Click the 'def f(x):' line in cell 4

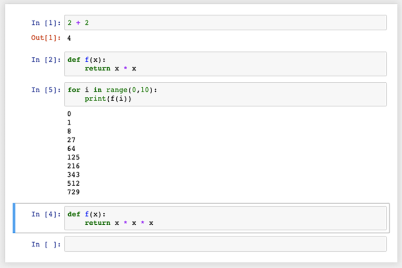click(87, 214)
